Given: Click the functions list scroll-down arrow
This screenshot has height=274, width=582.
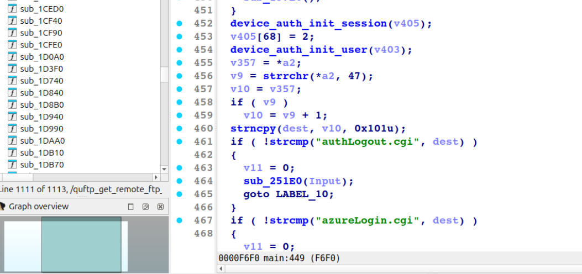Looking at the screenshot, I should (x=164, y=168).
